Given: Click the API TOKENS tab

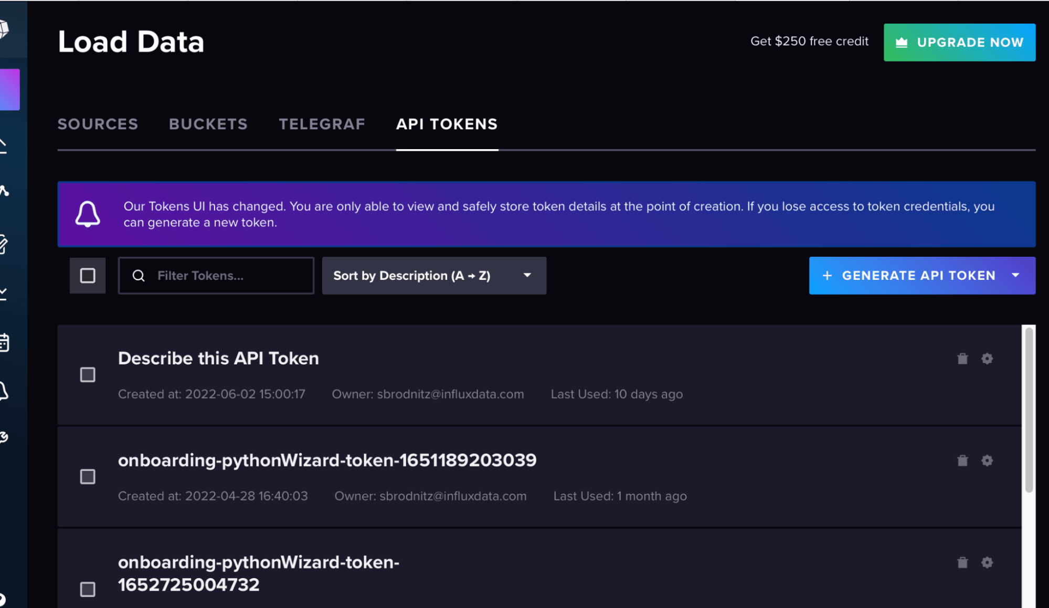Looking at the screenshot, I should click(x=447, y=124).
